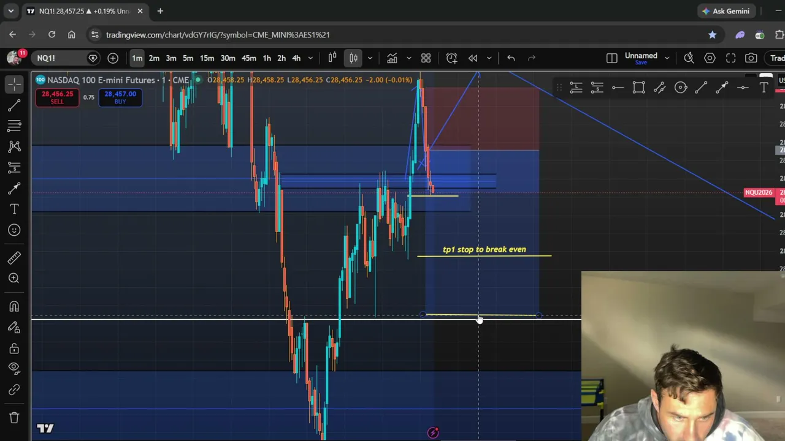The width and height of the screenshot is (785, 441).
Task: Take a chart snapshot with camera icon
Action: pyautogui.click(x=751, y=58)
